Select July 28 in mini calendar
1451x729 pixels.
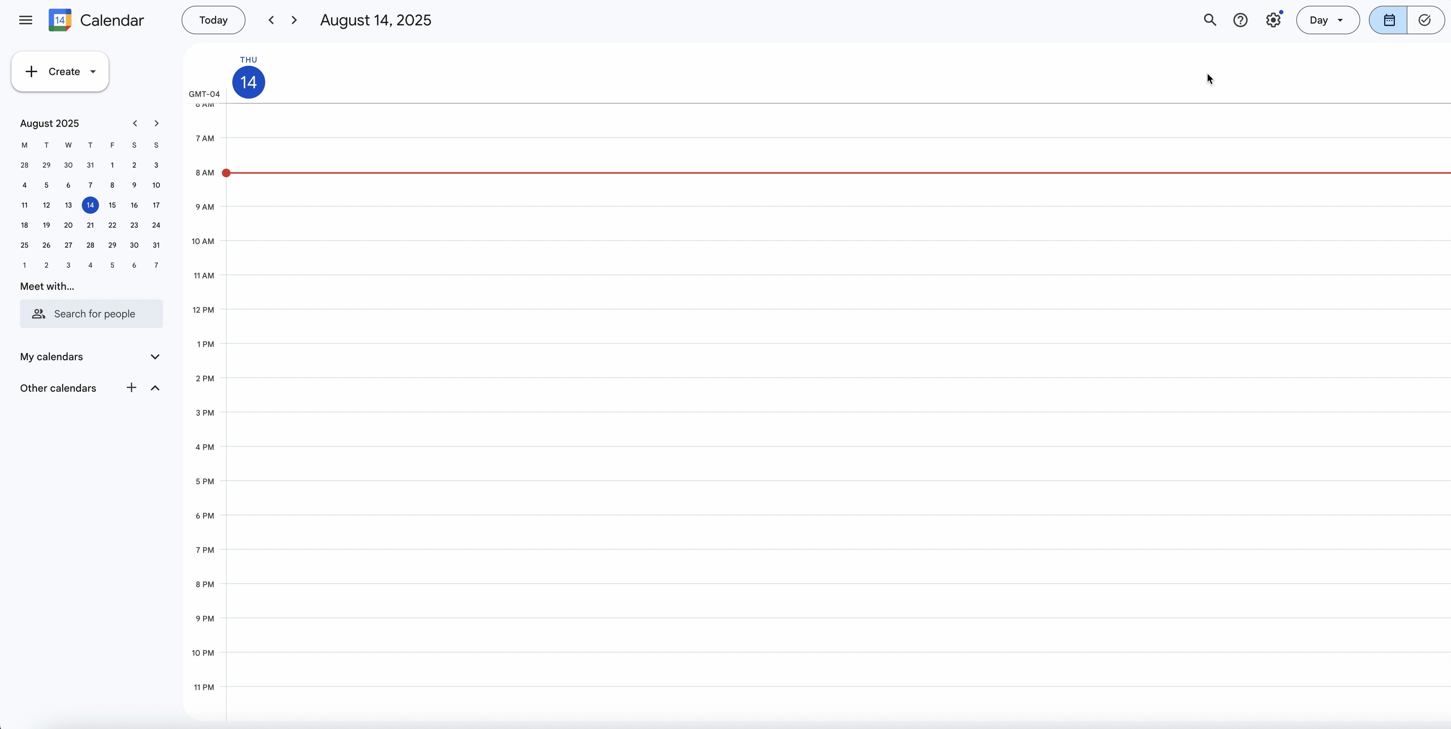24,165
